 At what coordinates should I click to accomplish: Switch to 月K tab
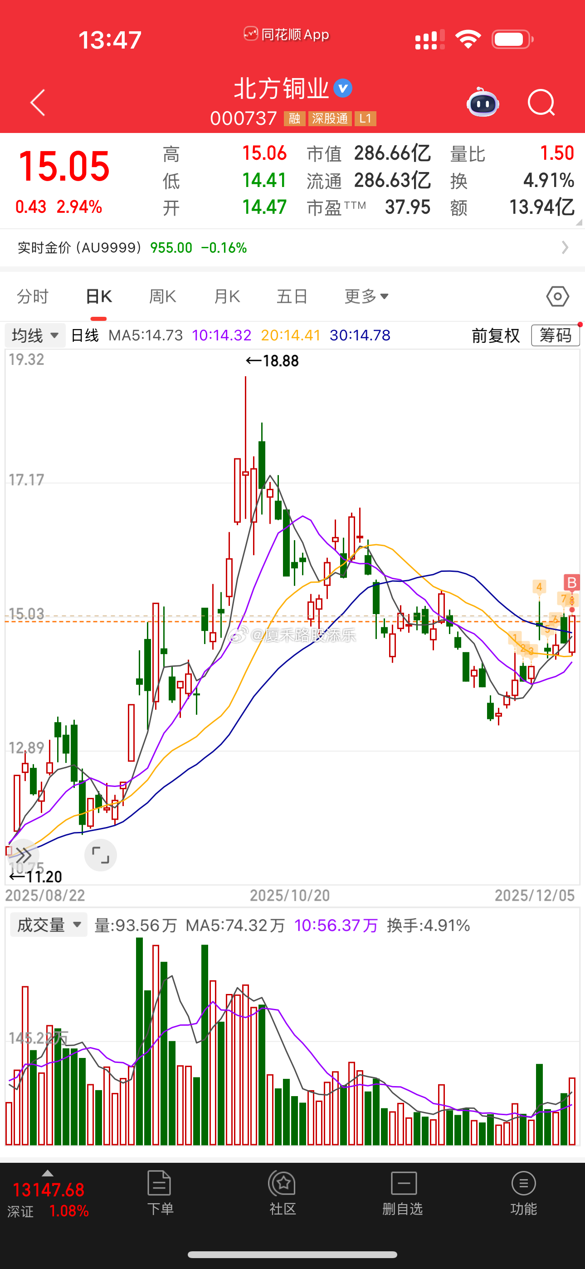point(227,296)
